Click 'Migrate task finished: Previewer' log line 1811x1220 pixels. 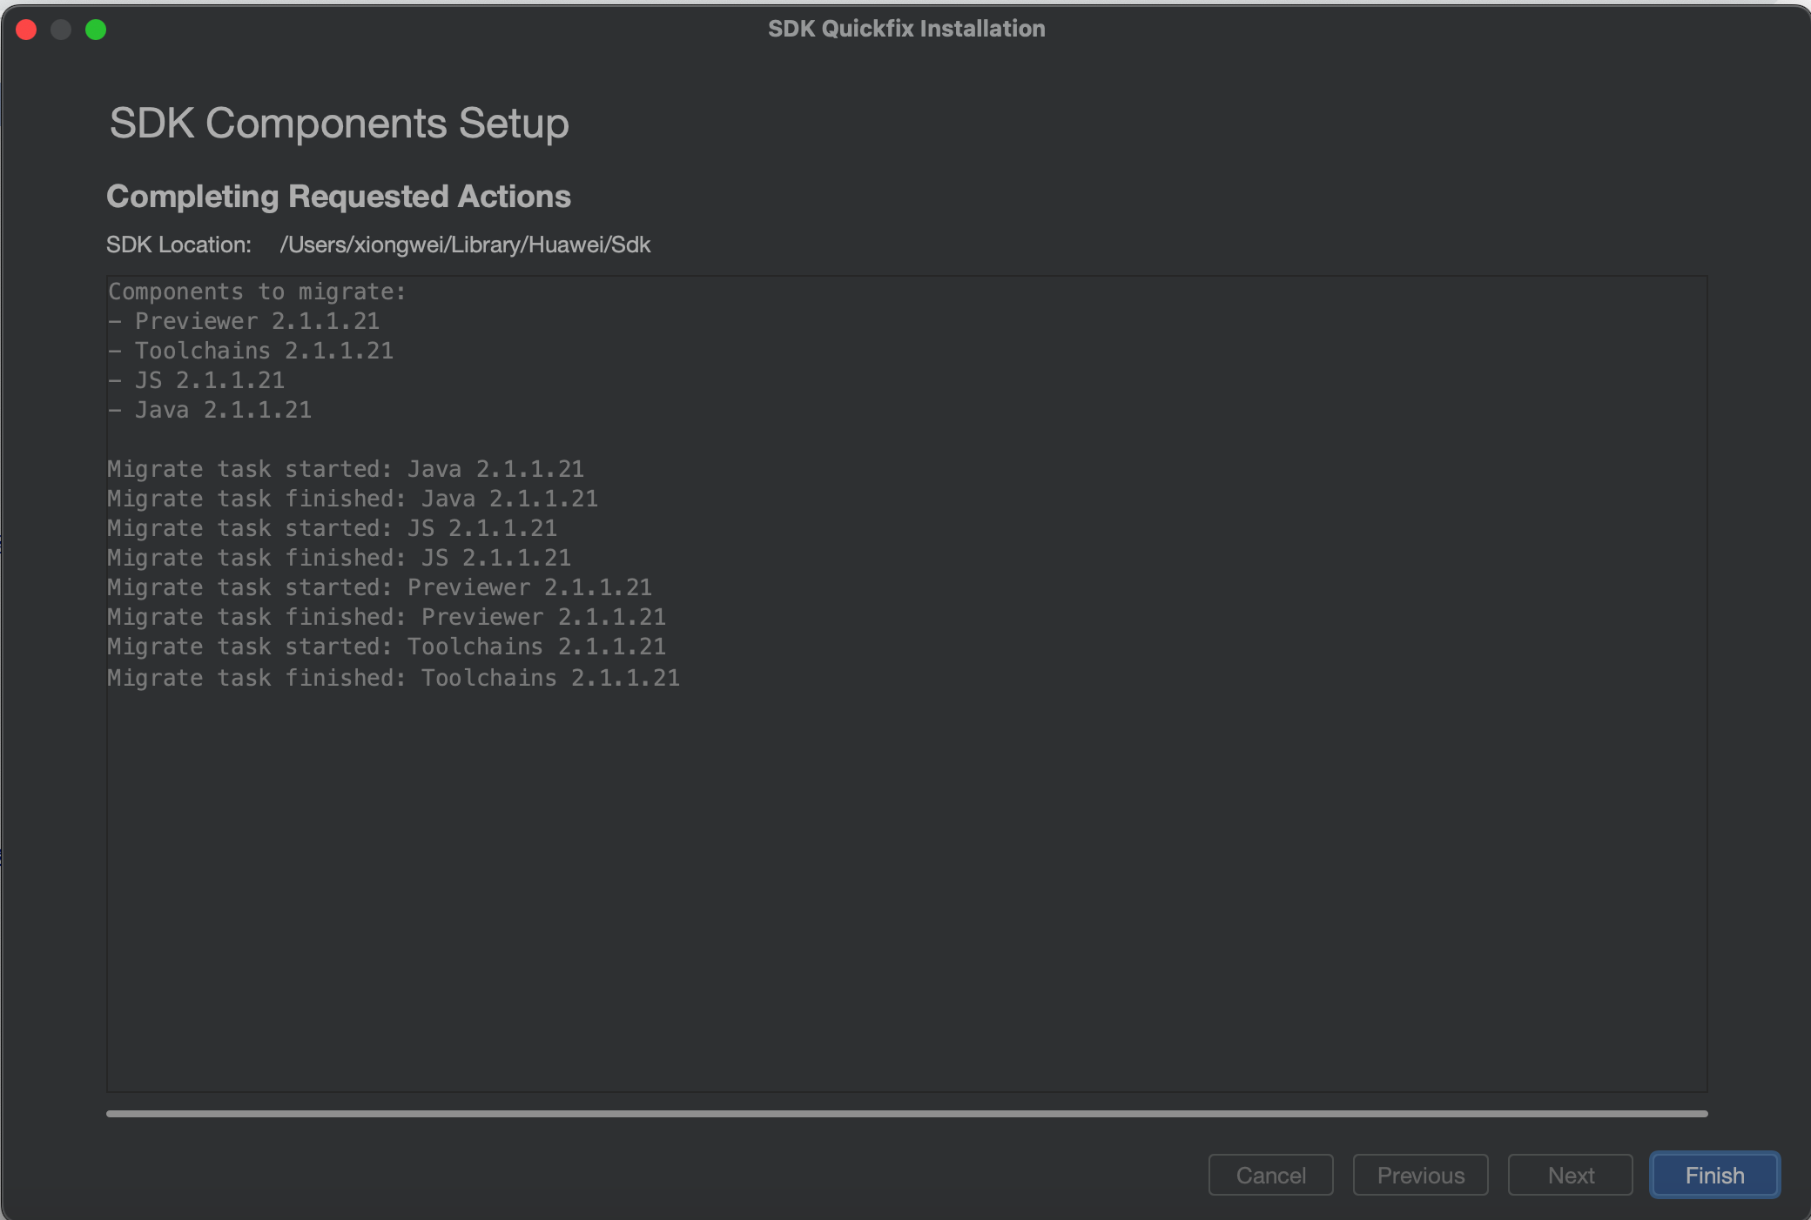[x=387, y=617]
